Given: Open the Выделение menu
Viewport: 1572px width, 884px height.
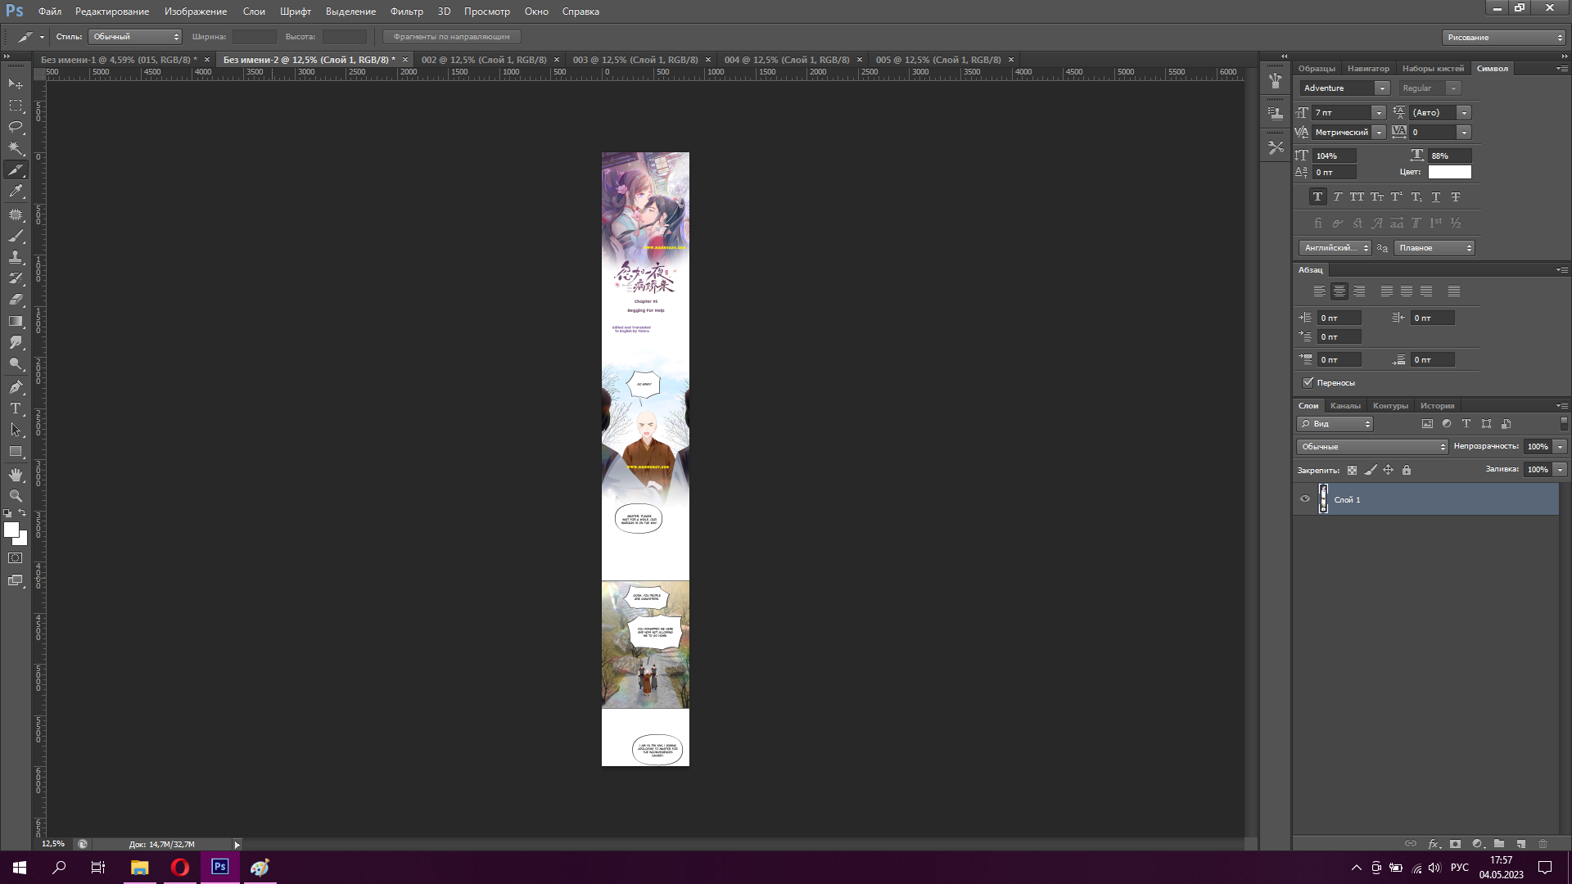Looking at the screenshot, I should click(350, 11).
